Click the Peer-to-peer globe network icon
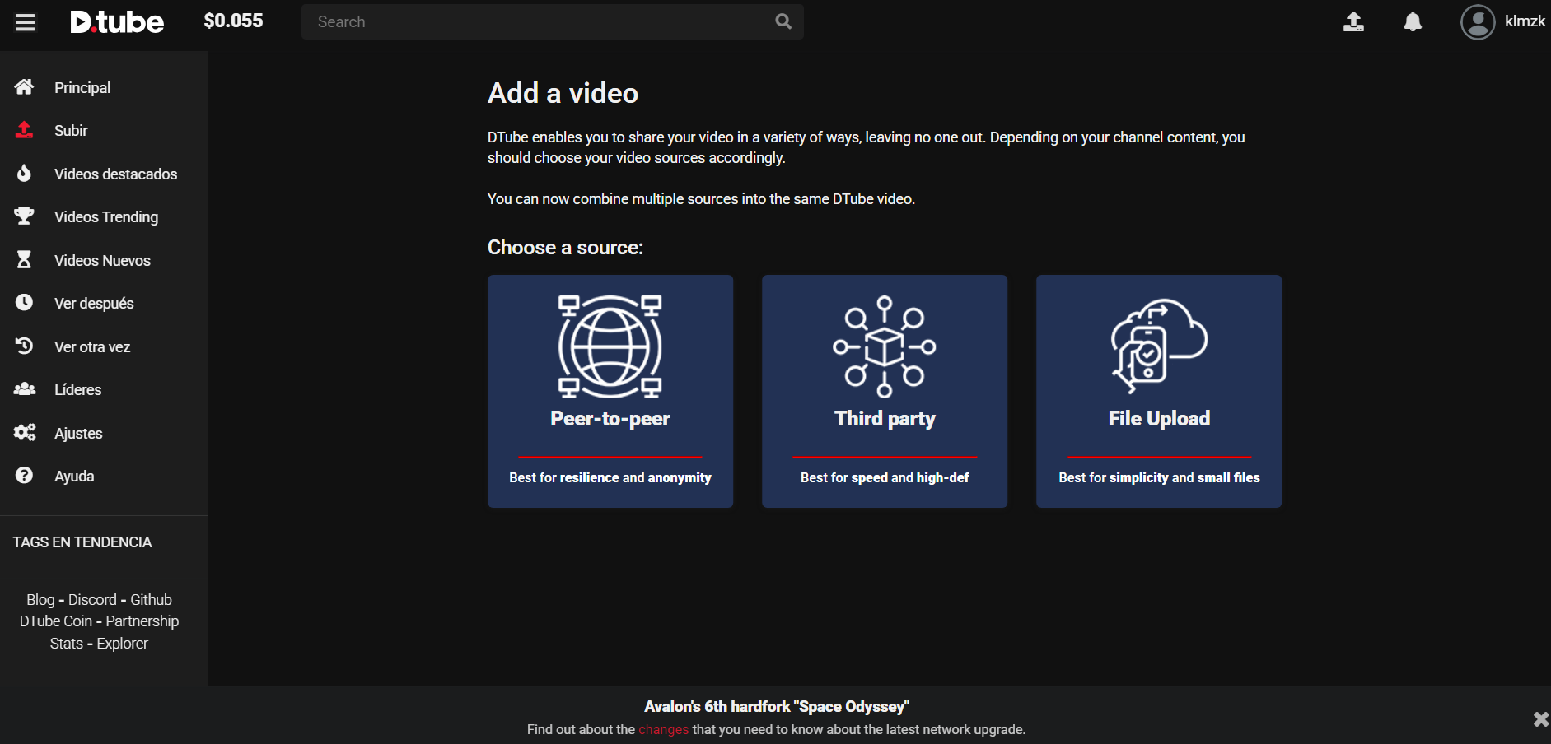Image resolution: width=1551 pixels, height=744 pixels. [x=610, y=346]
